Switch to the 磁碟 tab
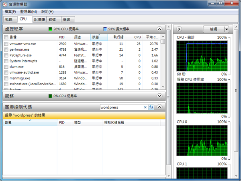The image size is (241, 181). point(54,20)
